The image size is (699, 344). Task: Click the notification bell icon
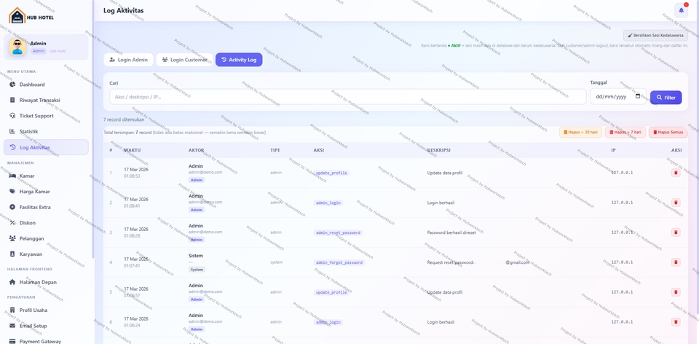tap(681, 10)
